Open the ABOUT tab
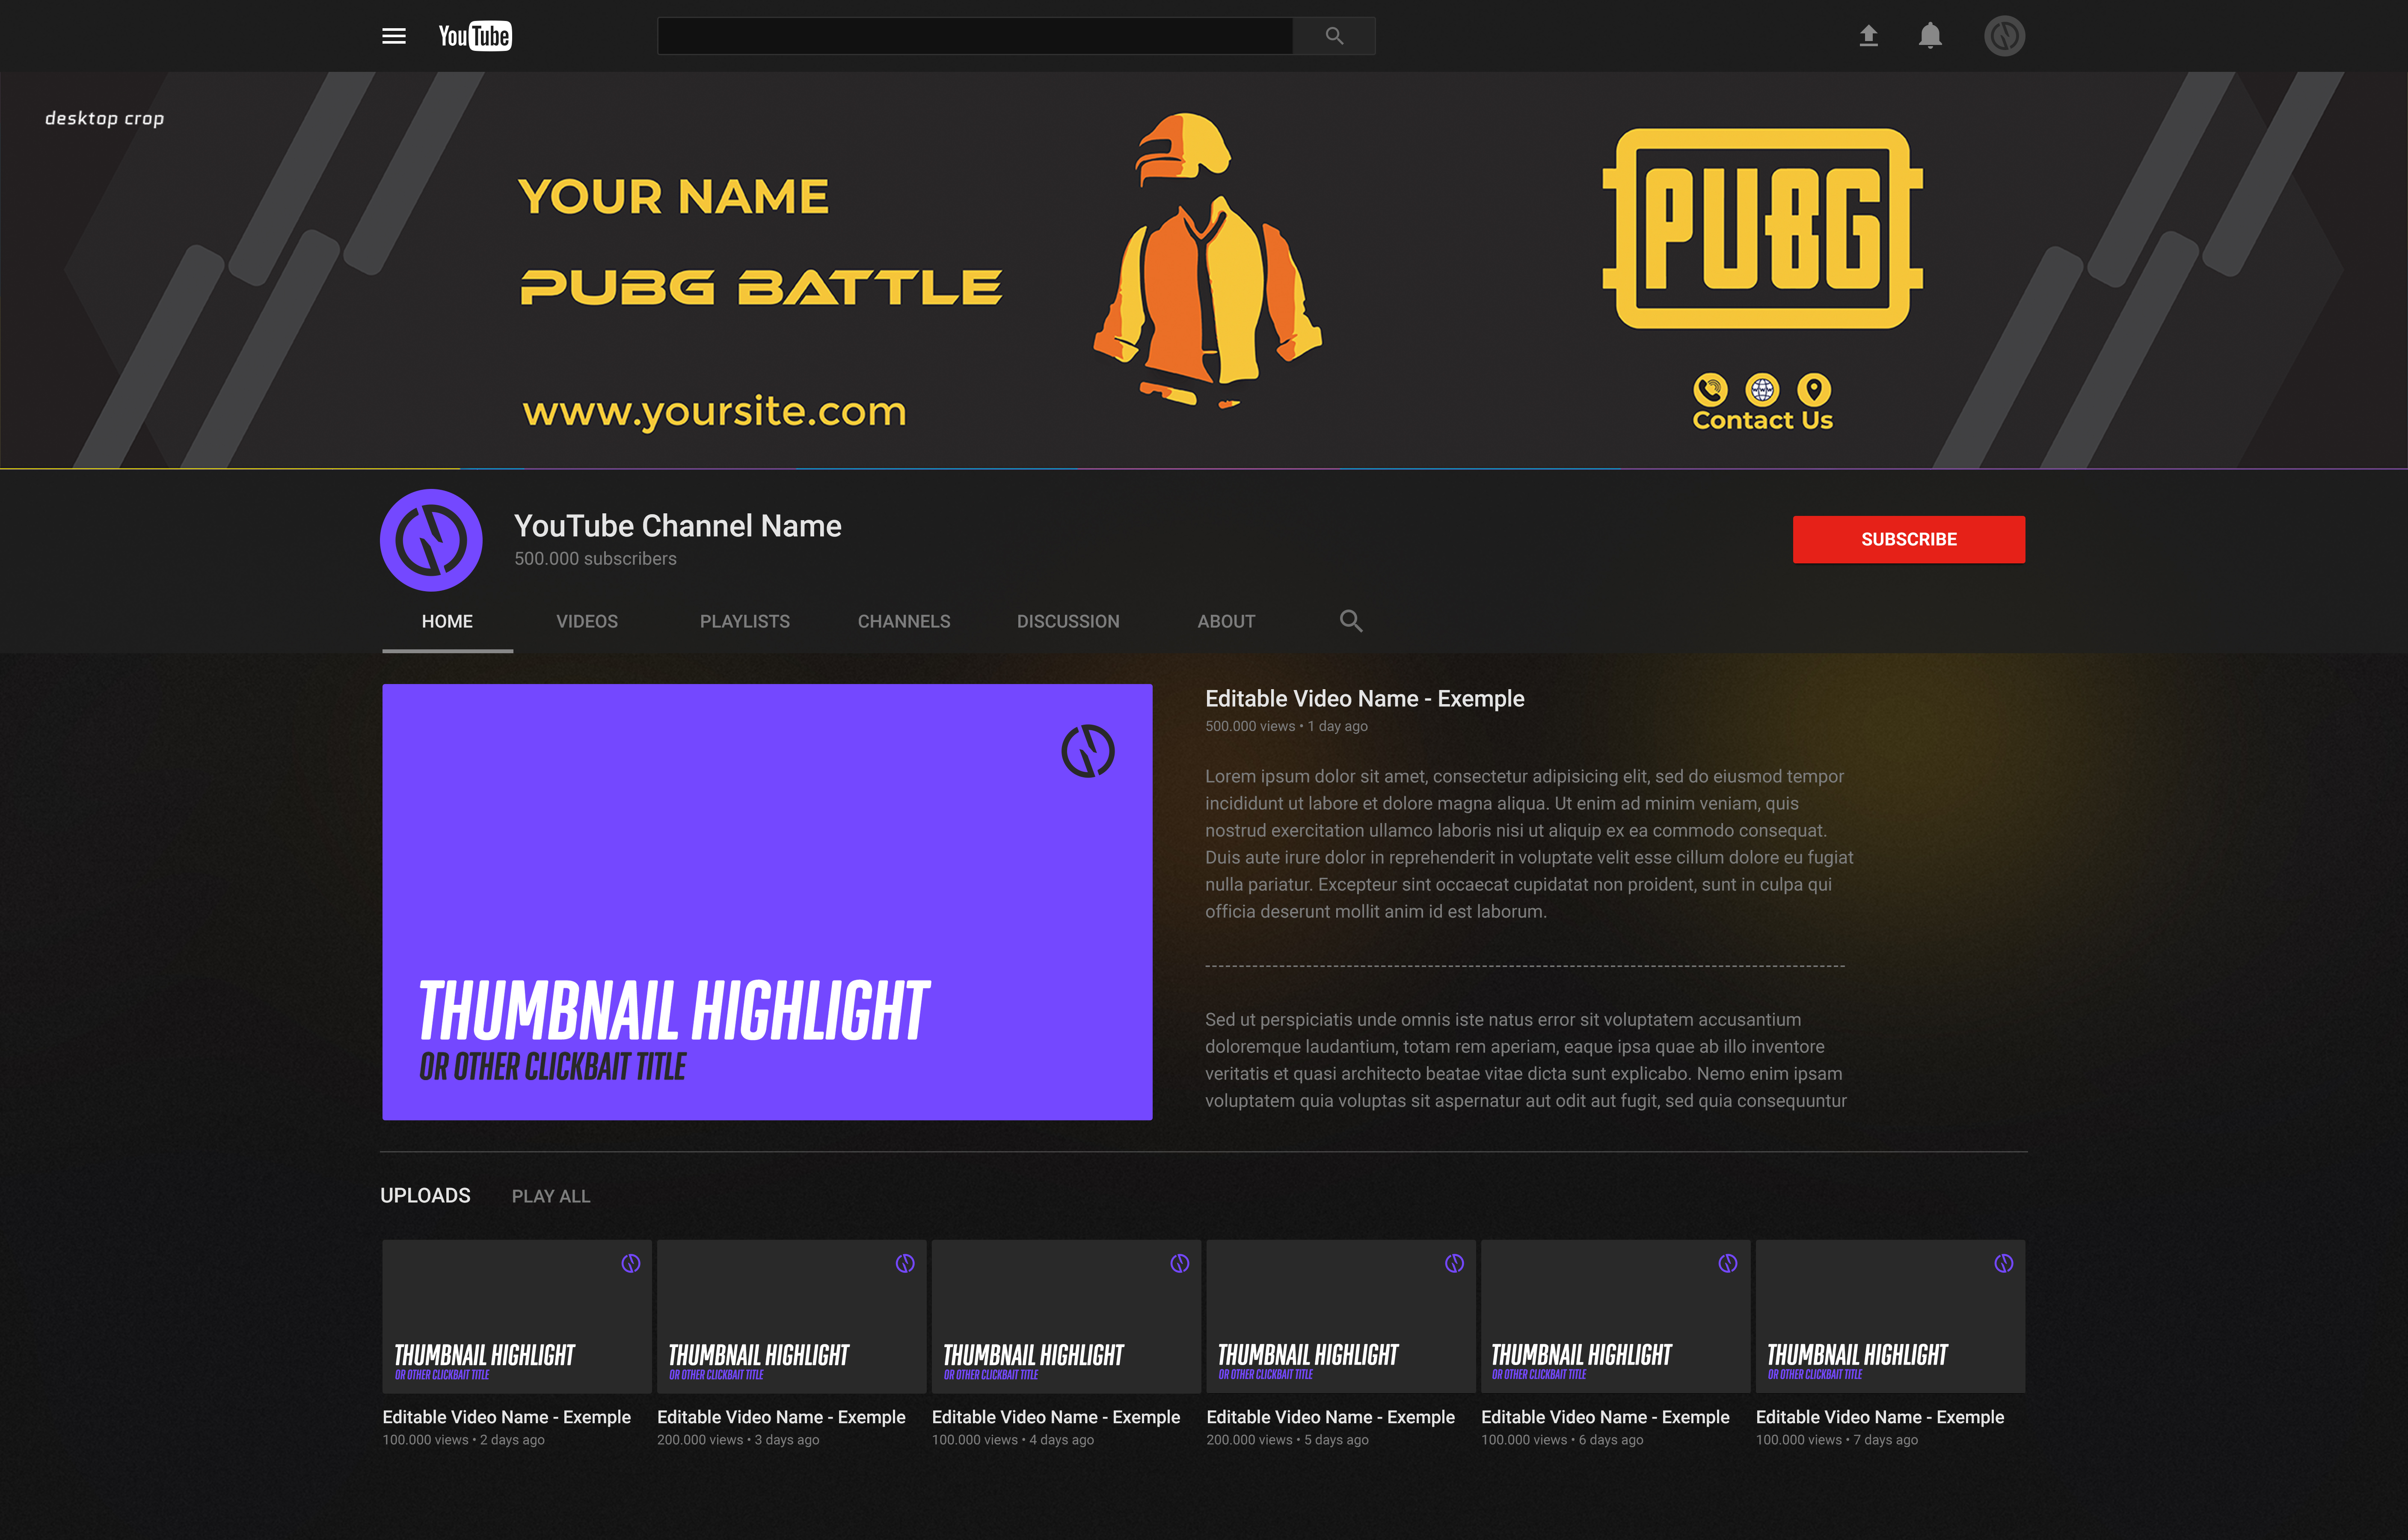The width and height of the screenshot is (2408, 1540). click(x=1226, y=621)
